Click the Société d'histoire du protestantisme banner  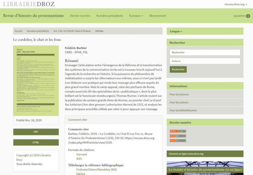click(205, 168)
